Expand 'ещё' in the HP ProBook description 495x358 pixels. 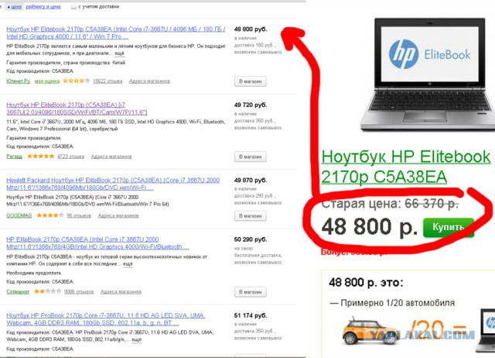point(136,339)
